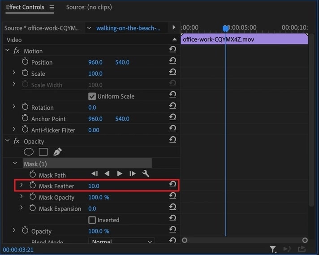Reset the Opacity percentage parameter
319x255 pixels.
tap(172, 229)
